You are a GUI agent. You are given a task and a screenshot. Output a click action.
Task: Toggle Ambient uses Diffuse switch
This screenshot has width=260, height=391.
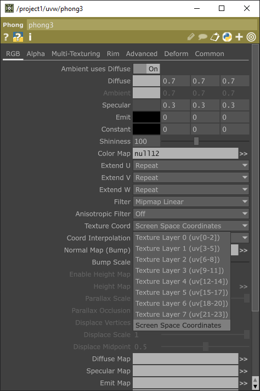(146, 69)
